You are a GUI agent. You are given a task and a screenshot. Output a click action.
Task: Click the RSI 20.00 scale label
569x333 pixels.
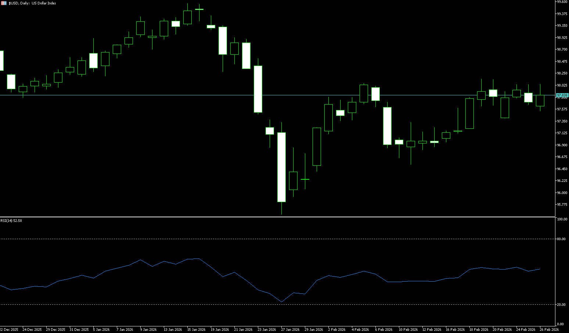pos(561,305)
